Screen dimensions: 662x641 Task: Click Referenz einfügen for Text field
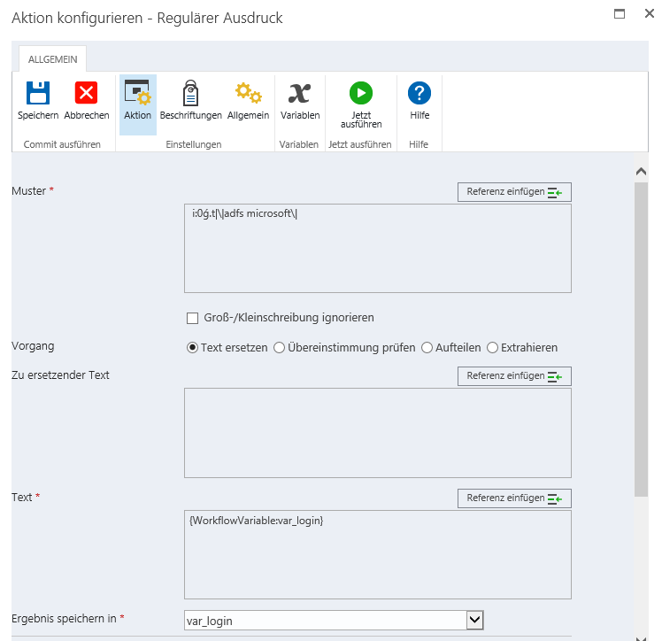click(x=514, y=498)
